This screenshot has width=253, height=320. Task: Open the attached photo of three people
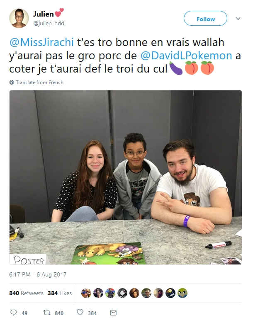[x=126, y=177]
